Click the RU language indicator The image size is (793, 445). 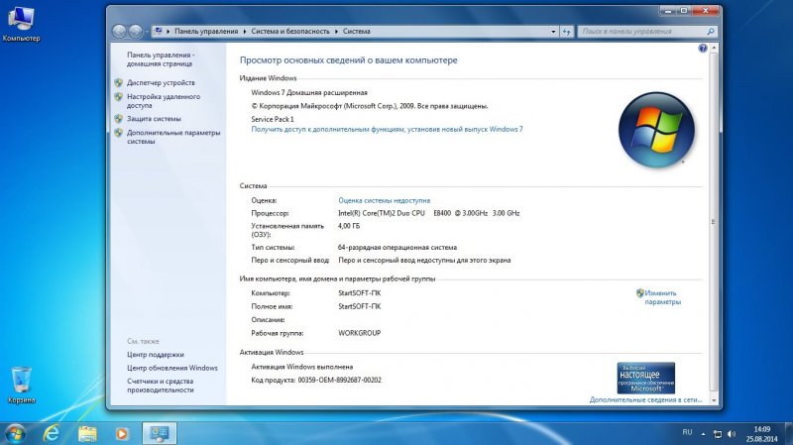(x=687, y=432)
